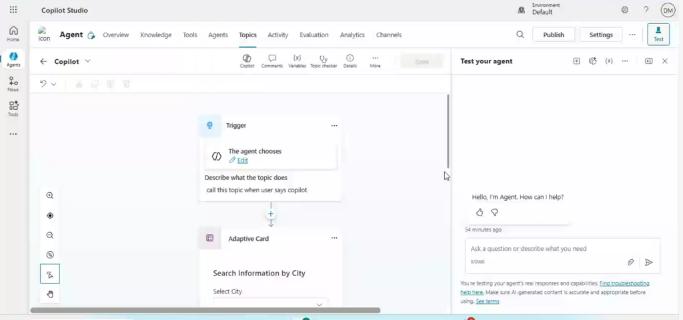683x320 pixels.
Task: Open test pane more options ellipsis
Action: 625,61
